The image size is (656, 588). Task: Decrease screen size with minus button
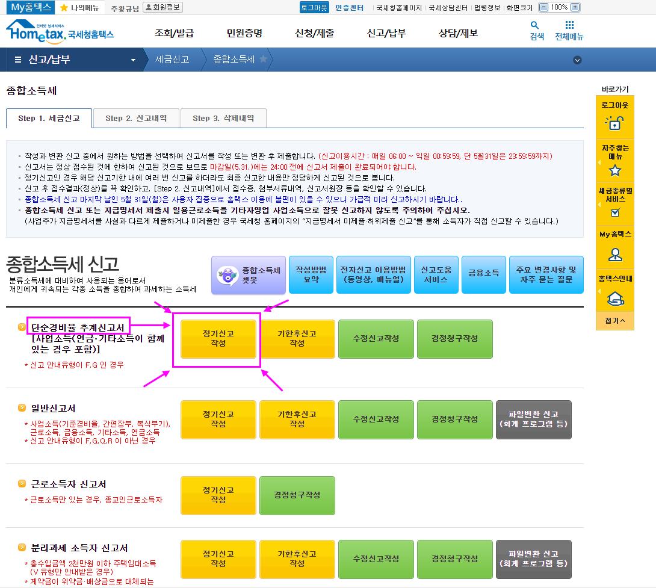(543, 7)
